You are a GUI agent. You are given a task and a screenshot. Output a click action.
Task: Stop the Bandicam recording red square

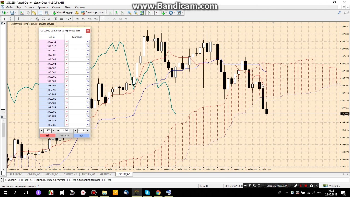tap(306, 186)
